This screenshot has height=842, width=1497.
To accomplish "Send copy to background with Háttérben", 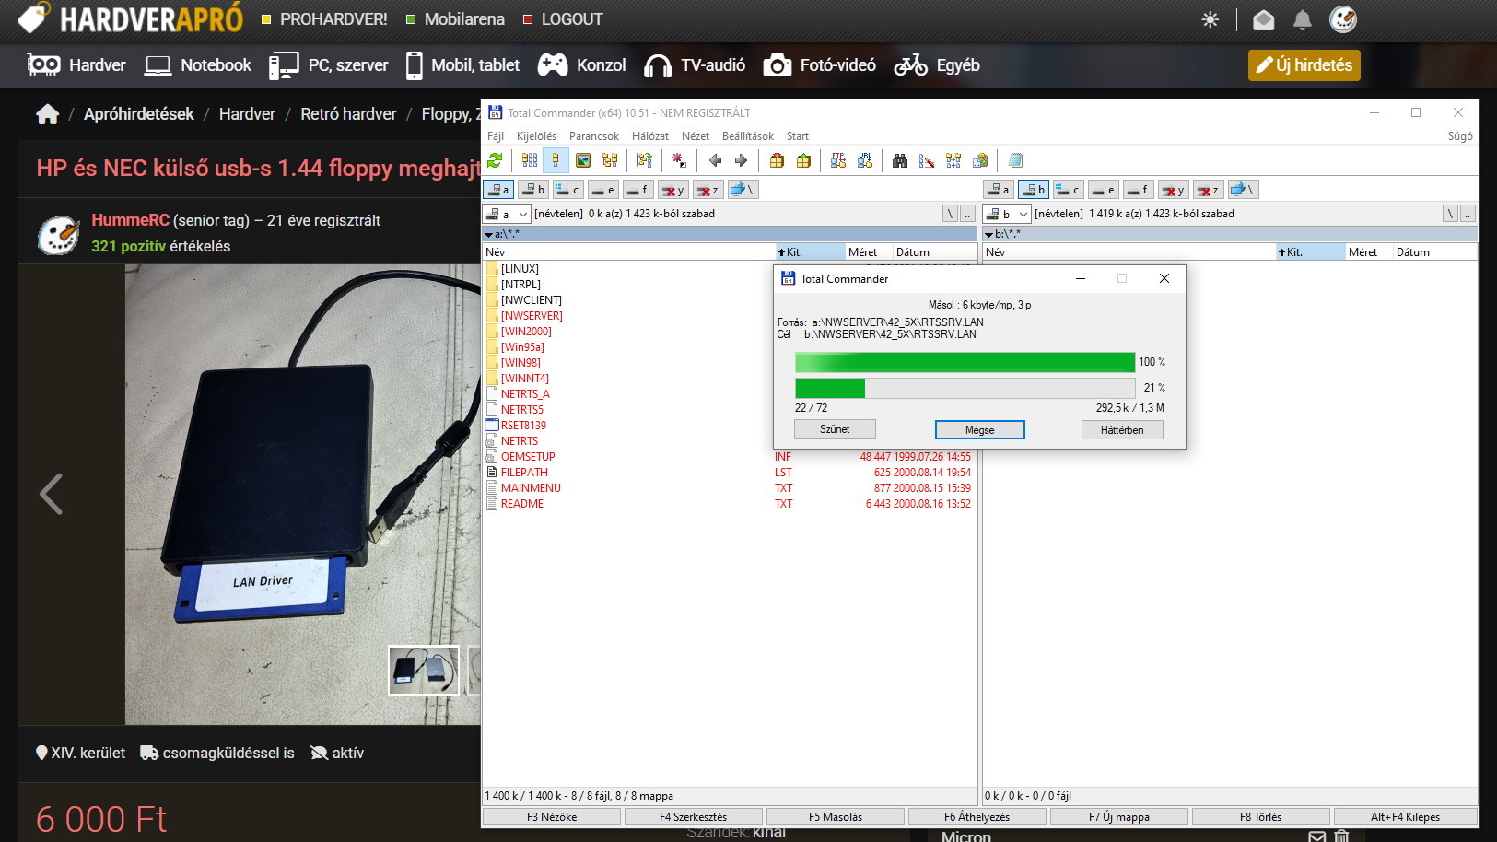I will [x=1122, y=430].
